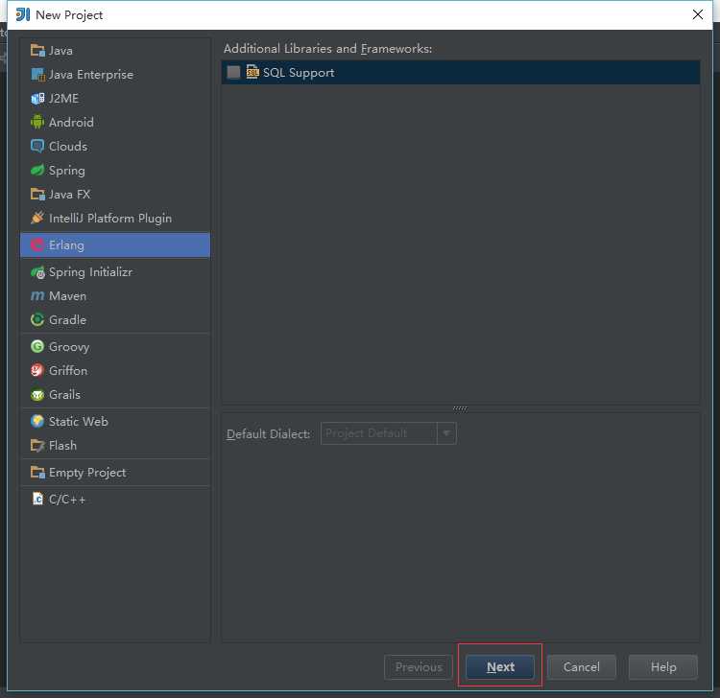Click the horizontal splitter grip handle
Image resolution: width=720 pixels, height=698 pixels.
[460, 408]
